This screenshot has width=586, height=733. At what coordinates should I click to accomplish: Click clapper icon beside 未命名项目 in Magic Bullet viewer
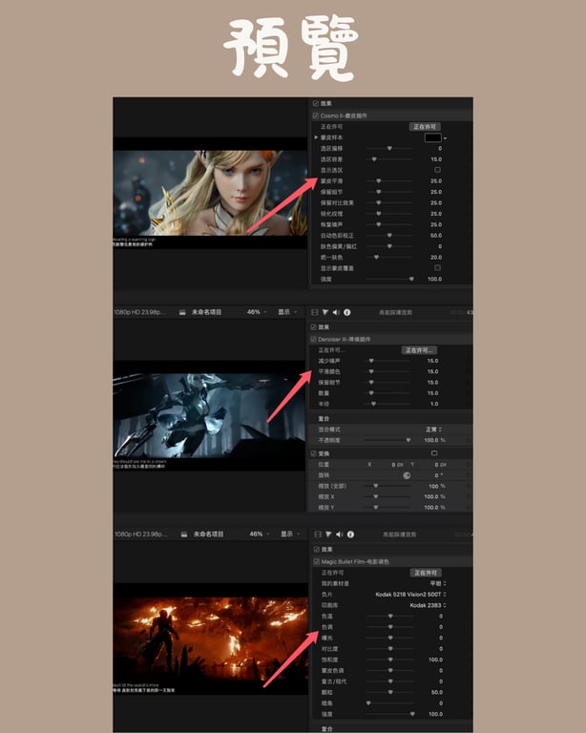(x=184, y=534)
